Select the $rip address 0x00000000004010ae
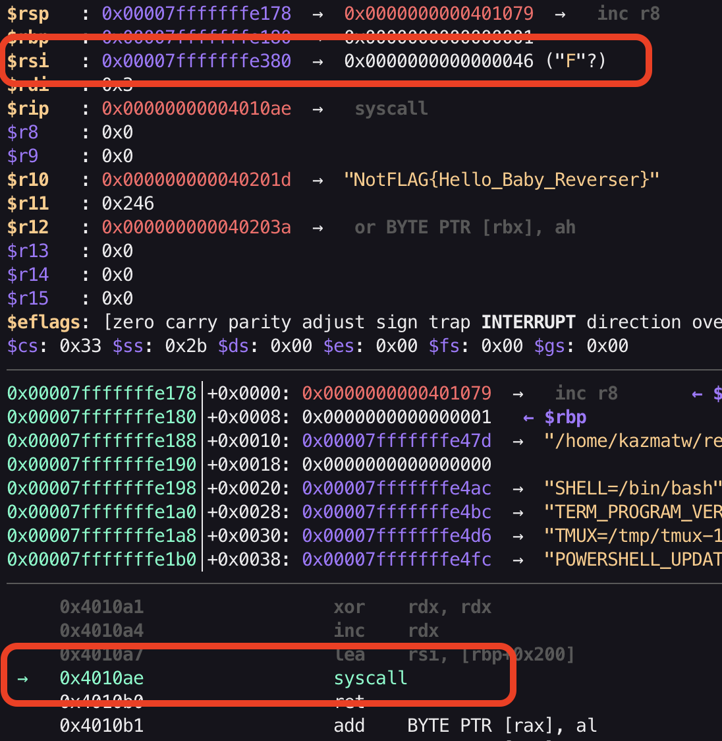 [196, 108]
